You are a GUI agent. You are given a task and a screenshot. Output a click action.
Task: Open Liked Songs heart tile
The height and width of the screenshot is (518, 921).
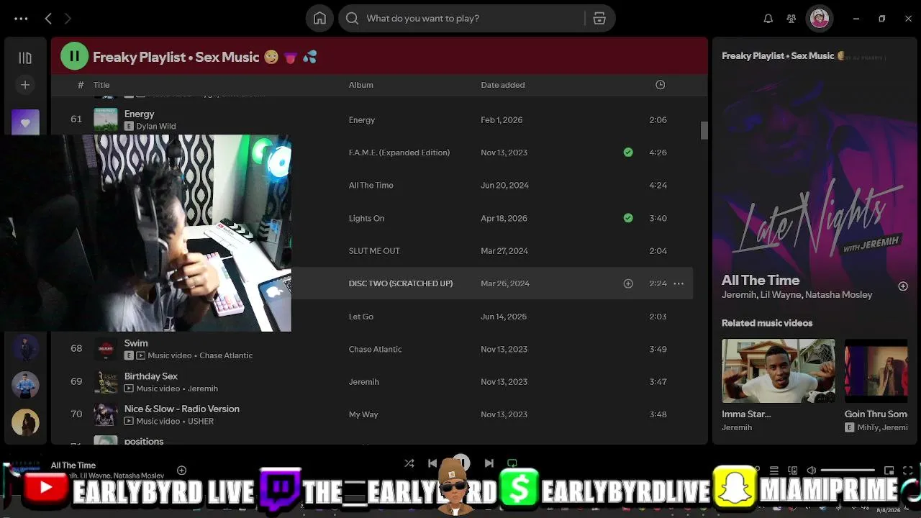tap(25, 122)
